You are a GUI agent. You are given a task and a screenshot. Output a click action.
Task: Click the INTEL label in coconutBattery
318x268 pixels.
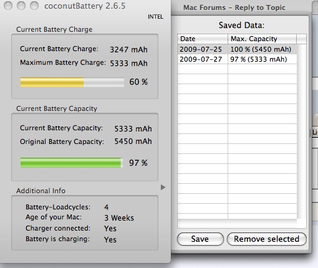(x=155, y=17)
